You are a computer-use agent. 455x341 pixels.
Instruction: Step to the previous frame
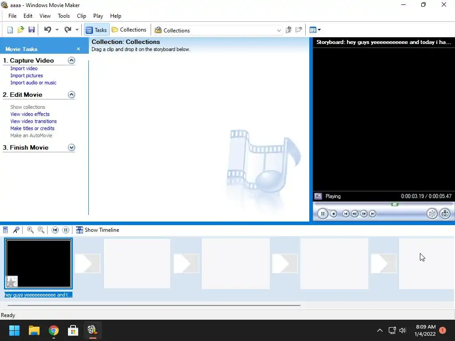click(355, 214)
